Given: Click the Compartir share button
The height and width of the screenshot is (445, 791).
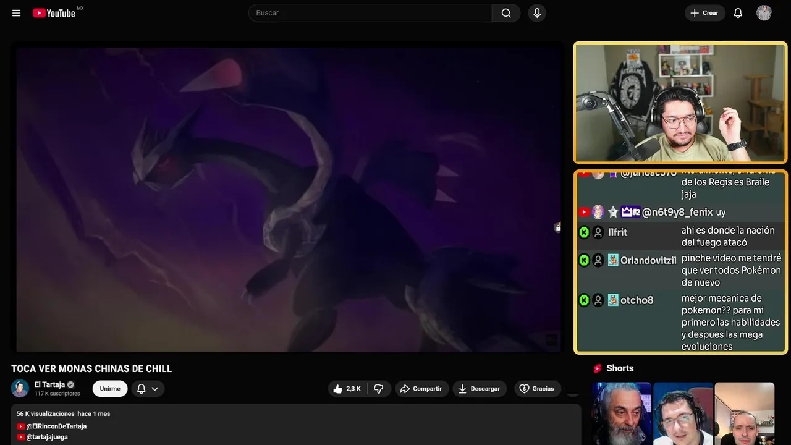Looking at the screenshot, I should [x=422, y=389].
